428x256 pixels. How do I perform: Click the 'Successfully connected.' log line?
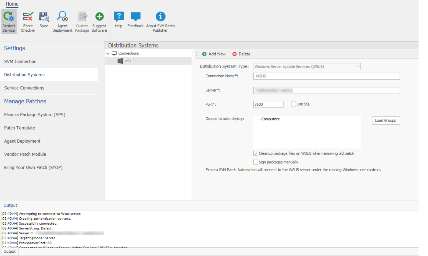[29, 223]
